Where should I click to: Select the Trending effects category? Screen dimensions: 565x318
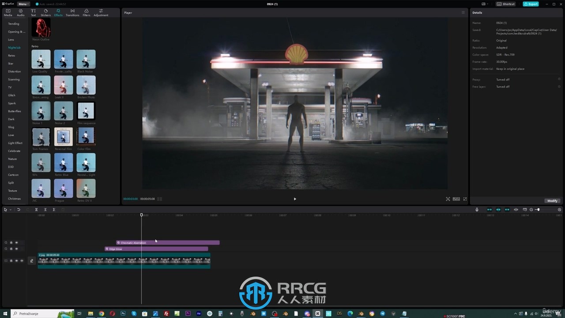coord(14,24)
